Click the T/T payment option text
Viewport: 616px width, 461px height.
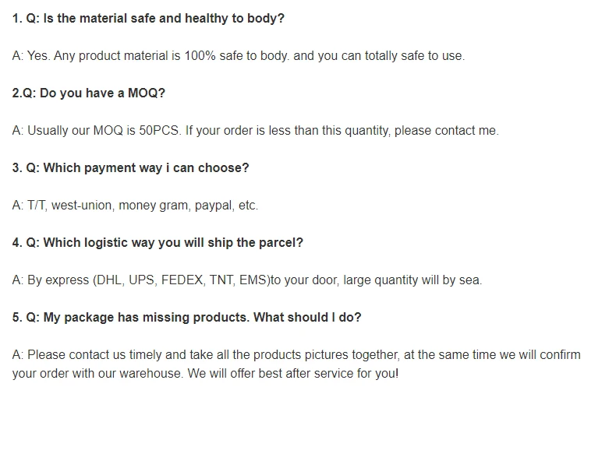(37, 205)
